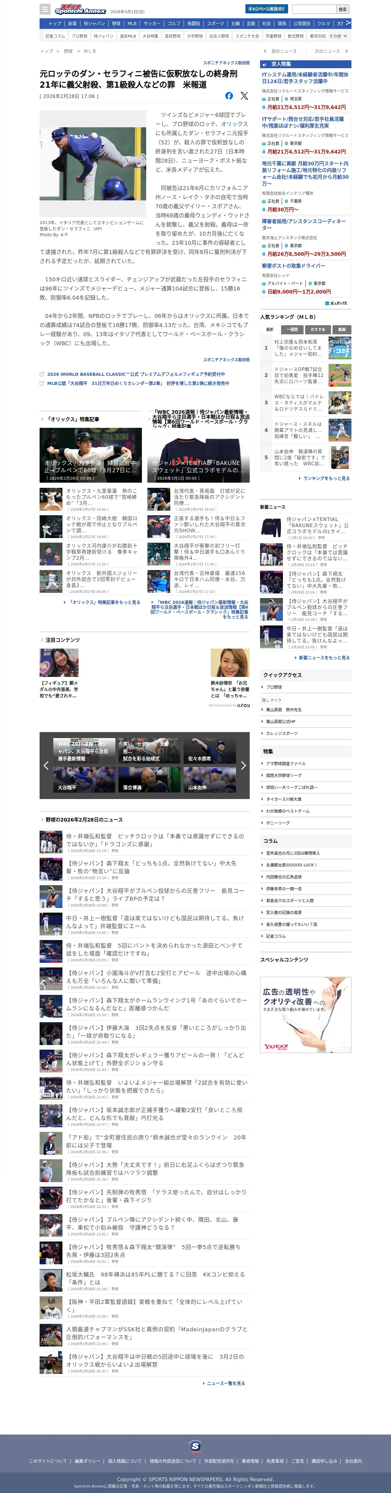Share the article on X

click(244, 96)
